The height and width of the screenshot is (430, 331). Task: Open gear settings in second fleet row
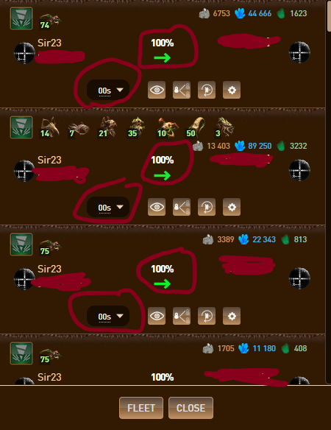[x=232, y=207]
